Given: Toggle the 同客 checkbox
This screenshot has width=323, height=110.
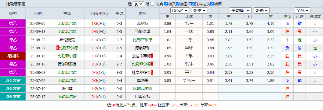Looking at the screenshot, I should [x=152, y=4].
